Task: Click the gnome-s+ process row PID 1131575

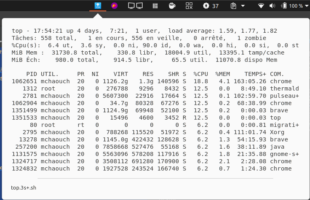Action: [155, 154]
